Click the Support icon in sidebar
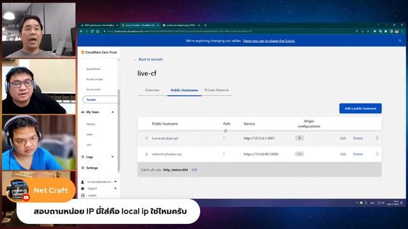The image size is (408, 229). pyautogui.click(x=83, y=188)
